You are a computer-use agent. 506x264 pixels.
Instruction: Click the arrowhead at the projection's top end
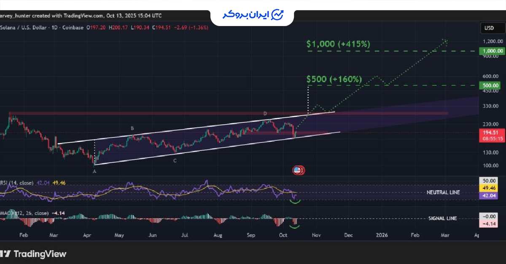pyautogui.click(x=445, y=40)
